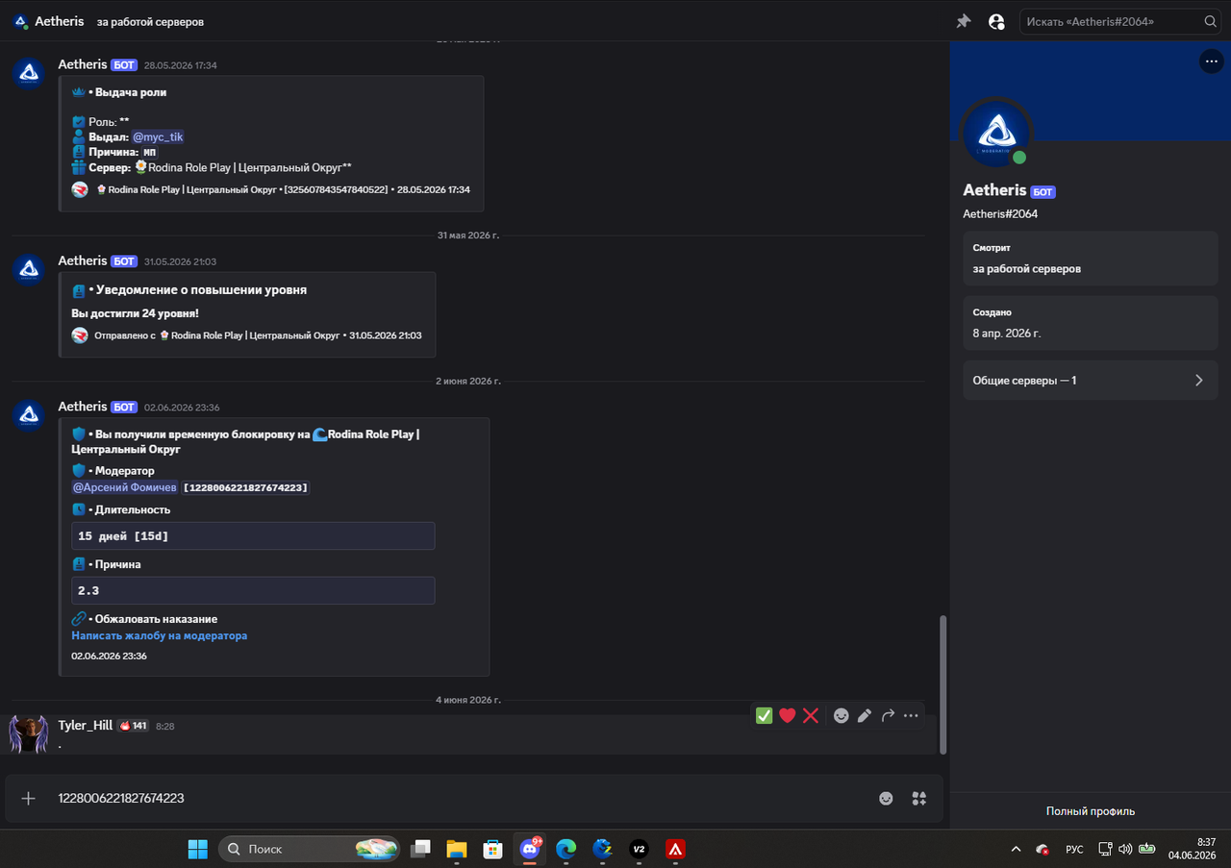The image size is (1231, 868).
Task: Open the V2 app on the taskbar
Action: point(639,849)
